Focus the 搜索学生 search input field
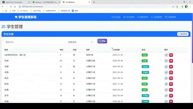Viewport: 193px width, 109px height. pos(33,42)
